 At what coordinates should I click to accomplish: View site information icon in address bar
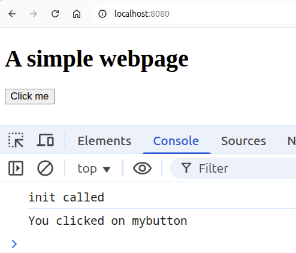102,14
